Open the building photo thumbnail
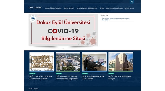The width and height of the screenshot is (165, 91). (x=121, y=61)
